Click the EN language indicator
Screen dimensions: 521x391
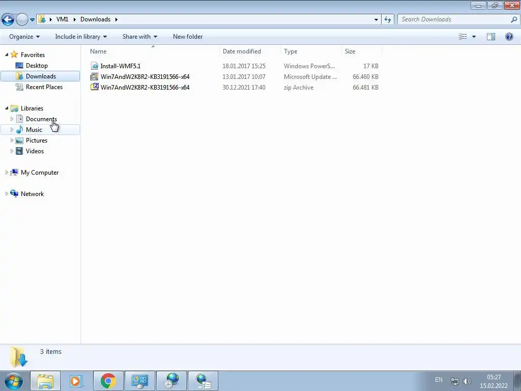click(x=439, y=379)
